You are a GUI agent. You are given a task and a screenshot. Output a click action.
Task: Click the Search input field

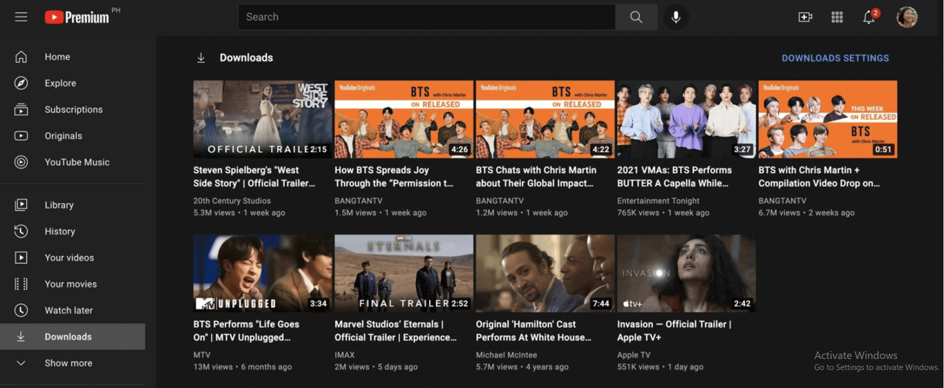[427, 17]
